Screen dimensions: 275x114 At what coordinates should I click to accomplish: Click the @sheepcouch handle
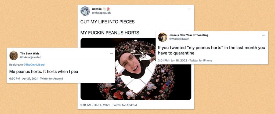(101, 13)
